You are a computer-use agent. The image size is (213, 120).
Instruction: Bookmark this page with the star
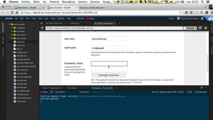(x=180, y=13)
